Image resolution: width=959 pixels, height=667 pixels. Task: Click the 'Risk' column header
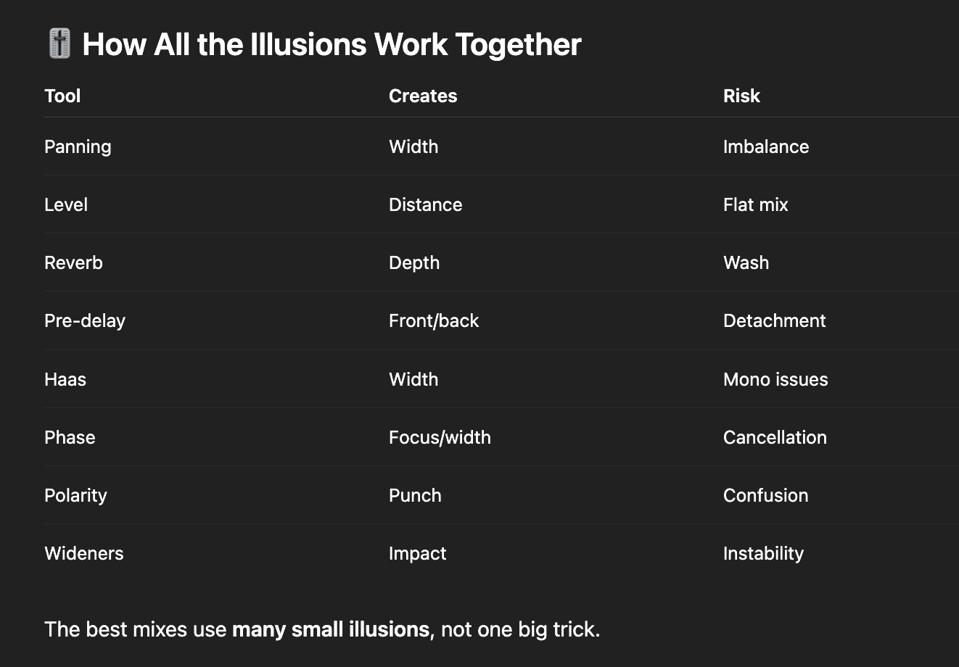pyautogui.click(x=741, y=96)
